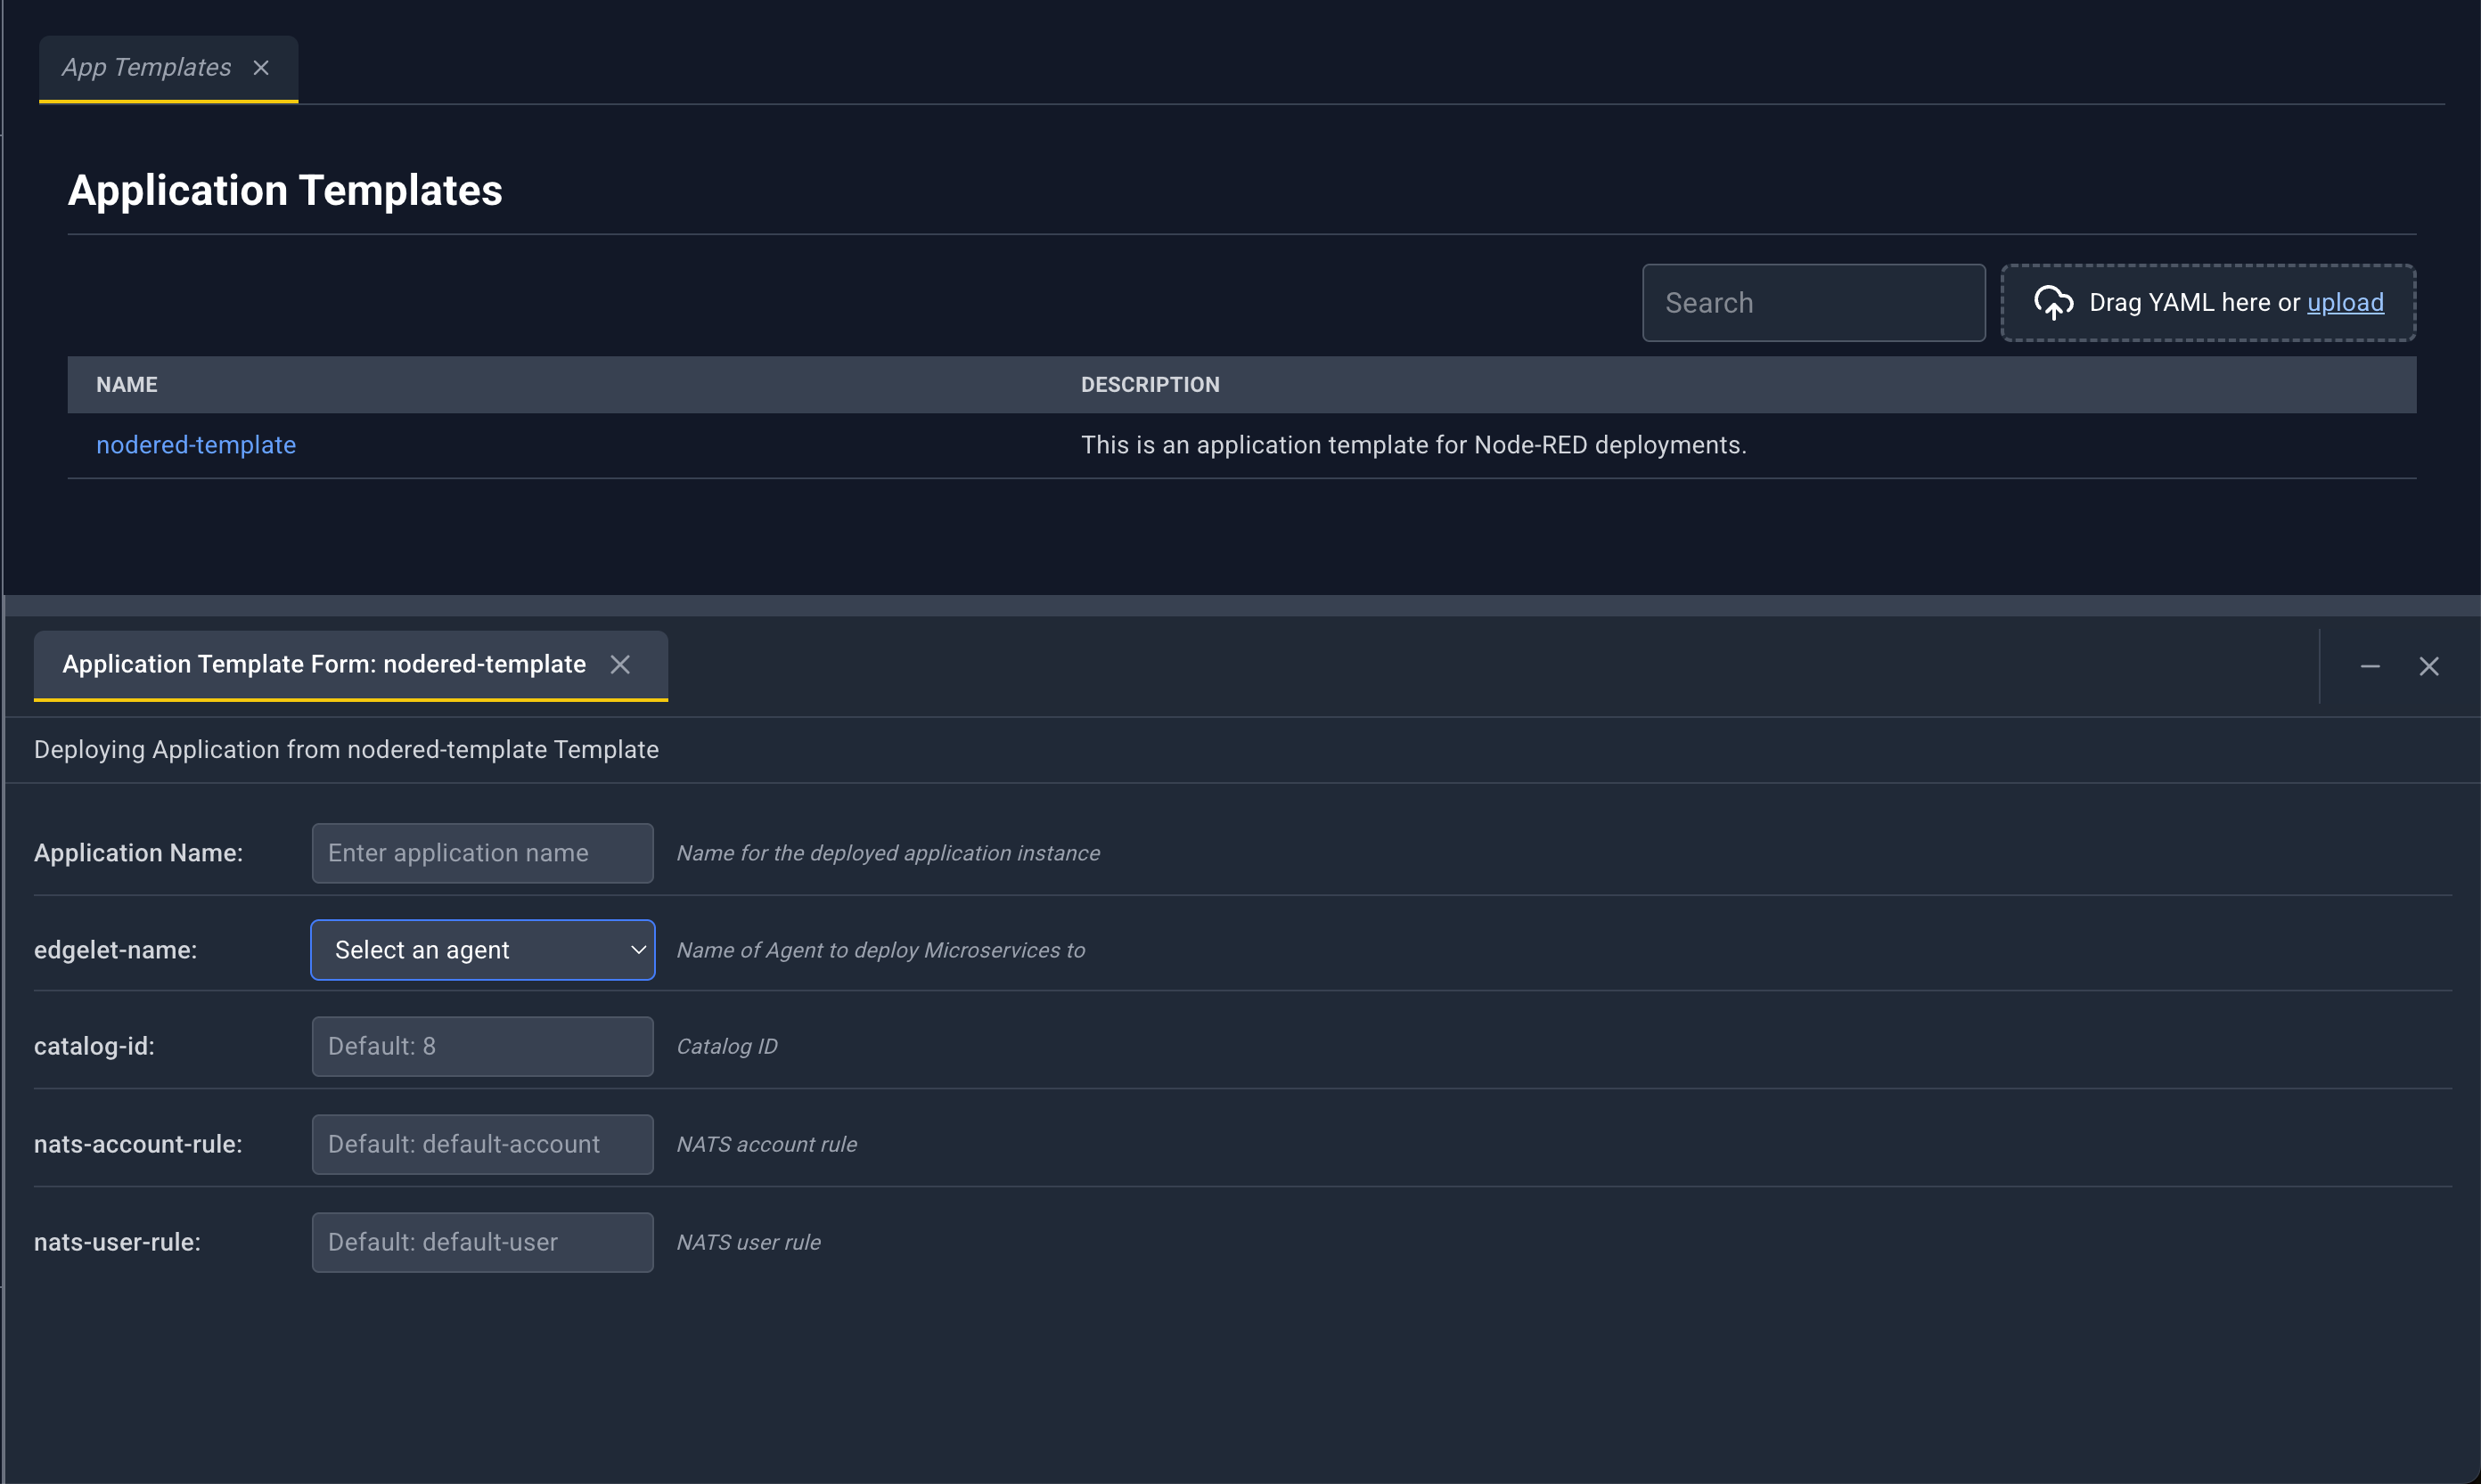This screenshot has width=2481, height=1484.
Task: Click the 'nats-user-rule:' label
Action: click(117, 1243)
